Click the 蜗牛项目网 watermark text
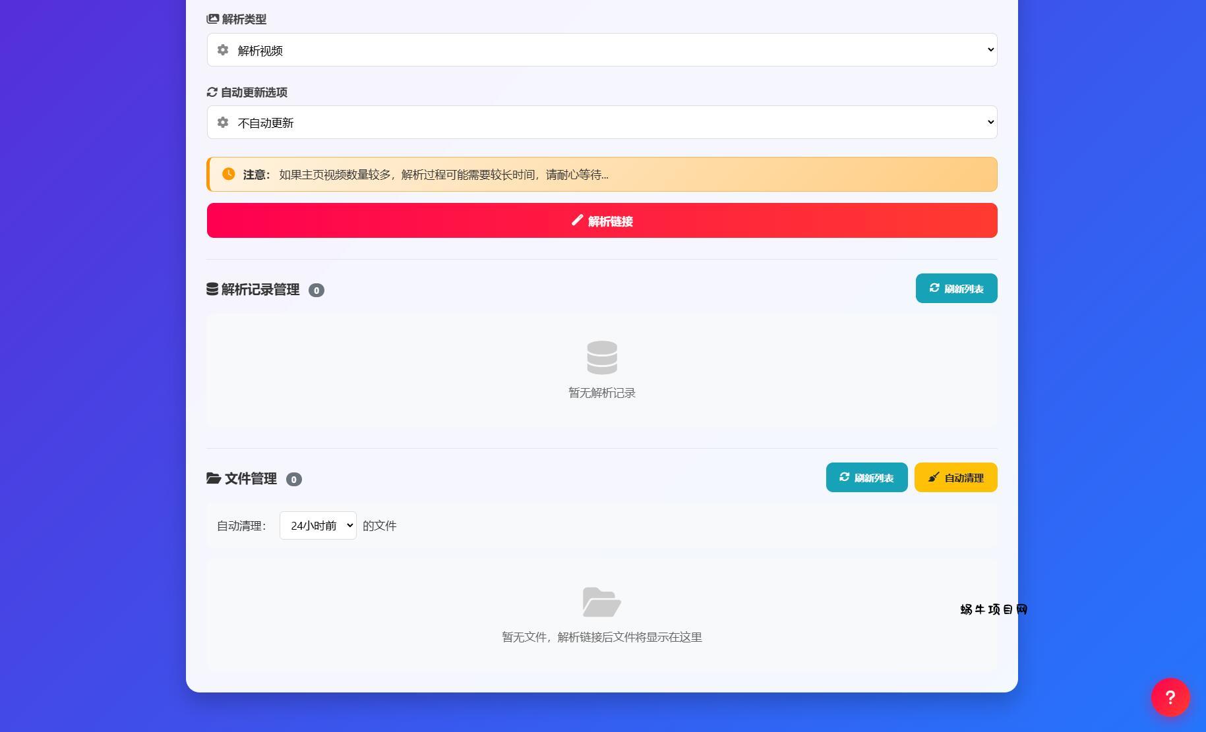This screenshot has height=732, width=1206. (x=994, y=609)
